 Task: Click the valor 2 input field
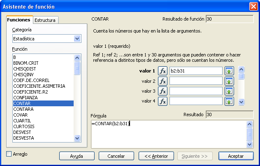(x=195, y=81)
